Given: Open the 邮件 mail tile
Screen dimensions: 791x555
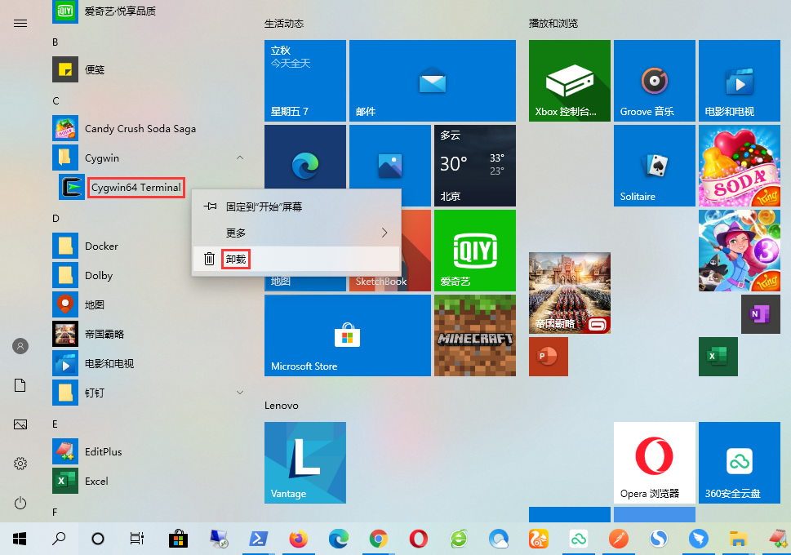Looking at the screenshot, I should click(432, 81).
